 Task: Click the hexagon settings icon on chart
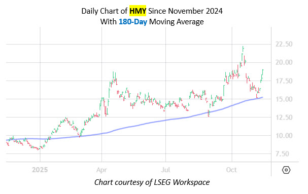click(286, 170)
